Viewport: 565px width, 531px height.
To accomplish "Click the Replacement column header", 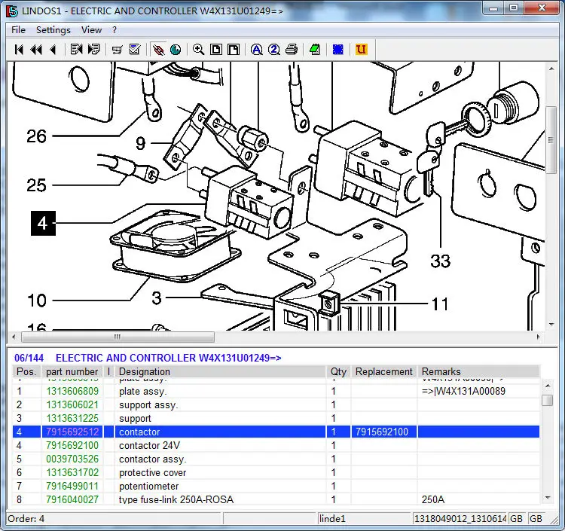I will pos(384,371).
